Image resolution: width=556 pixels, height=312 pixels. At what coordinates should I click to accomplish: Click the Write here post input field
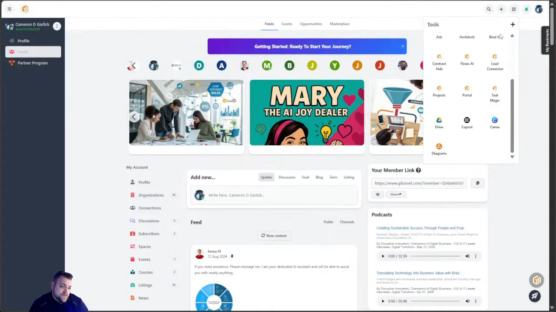pyautogui.click(x=274, y=195)
